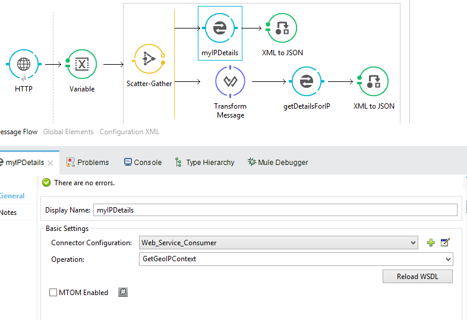Image resolution: width=467 pixels, height=320 pixels.
Task: Add new connector configuration with plus icon
Action: 431,242
